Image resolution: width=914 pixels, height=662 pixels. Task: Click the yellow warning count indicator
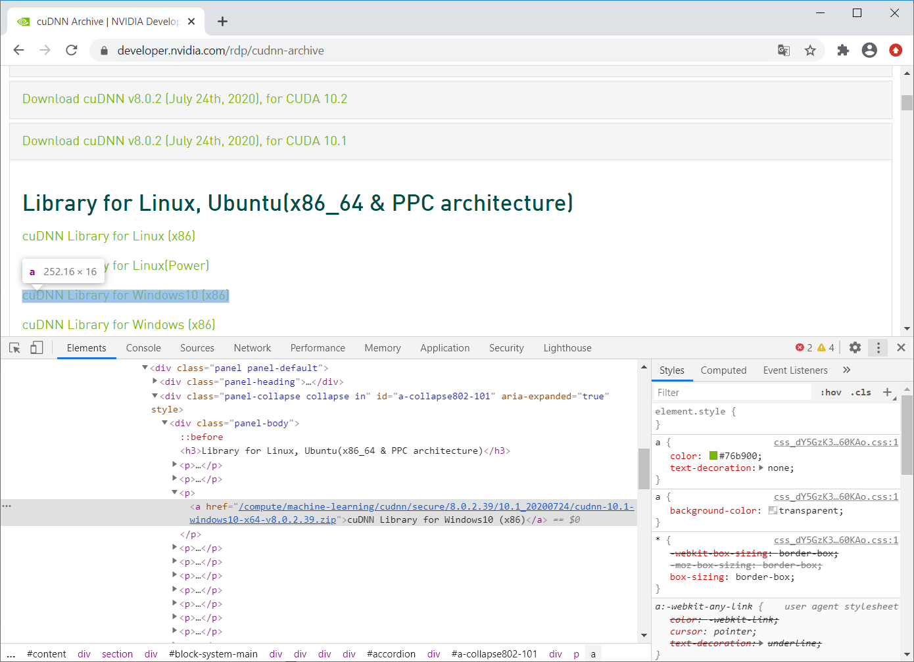pyautogui.click(x=826, y=347)
